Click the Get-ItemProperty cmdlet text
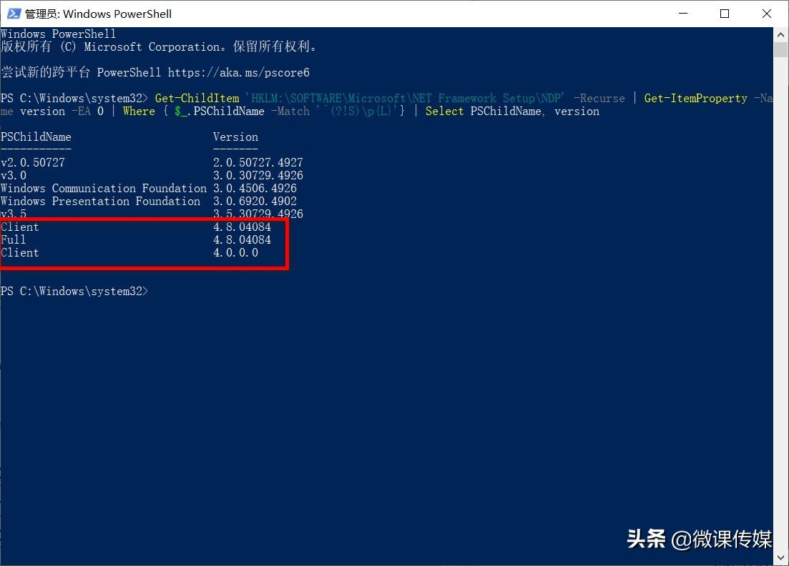Viewport: 789px width, 566px height. click(x=695, y=98)
